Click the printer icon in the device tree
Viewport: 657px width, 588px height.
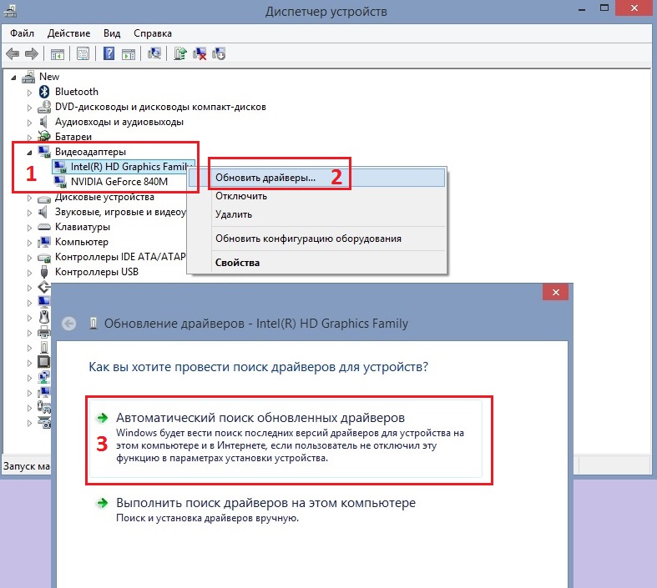pyautogui.click(x=44, y=332)
